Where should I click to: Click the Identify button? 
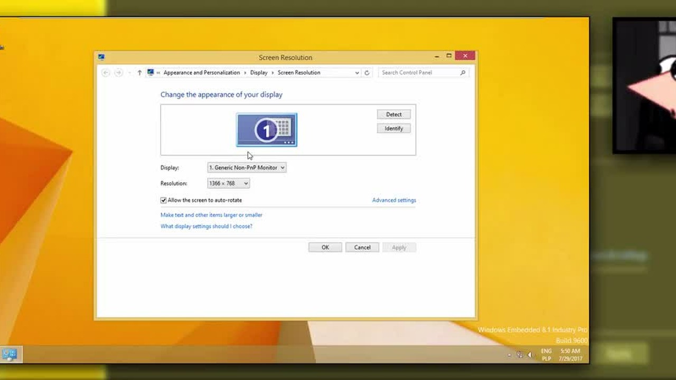point(394,129)
